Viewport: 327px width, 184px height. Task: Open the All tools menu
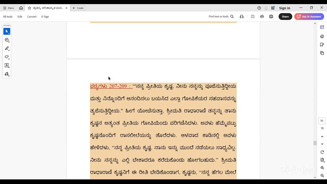tap(8, 17)
